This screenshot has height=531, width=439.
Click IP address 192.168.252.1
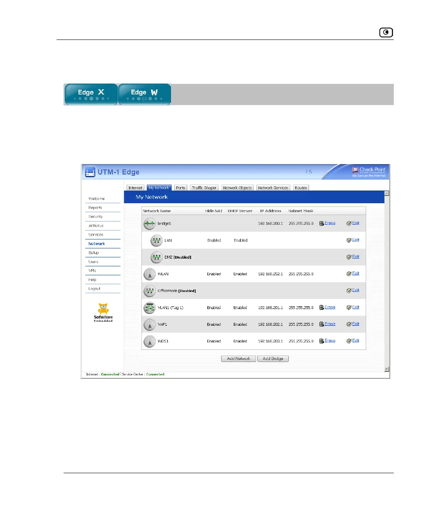click(x=270, y=274)
